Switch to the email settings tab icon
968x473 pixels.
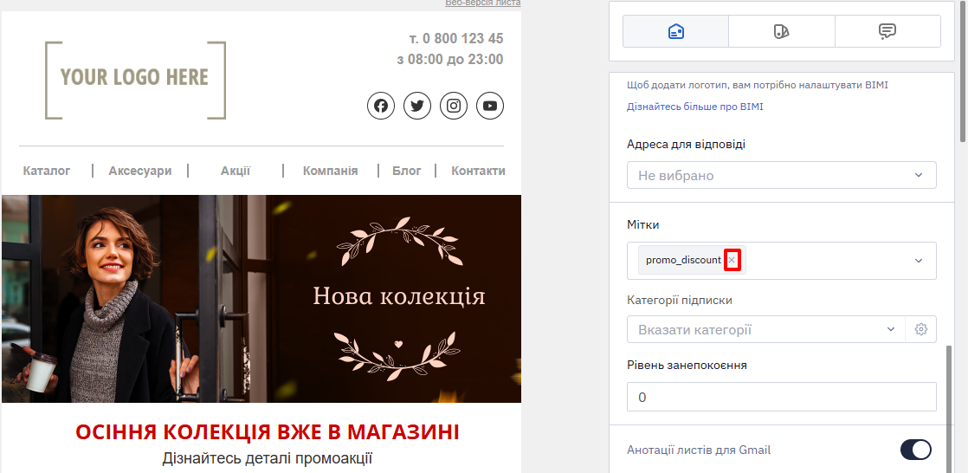coord(676,31)
